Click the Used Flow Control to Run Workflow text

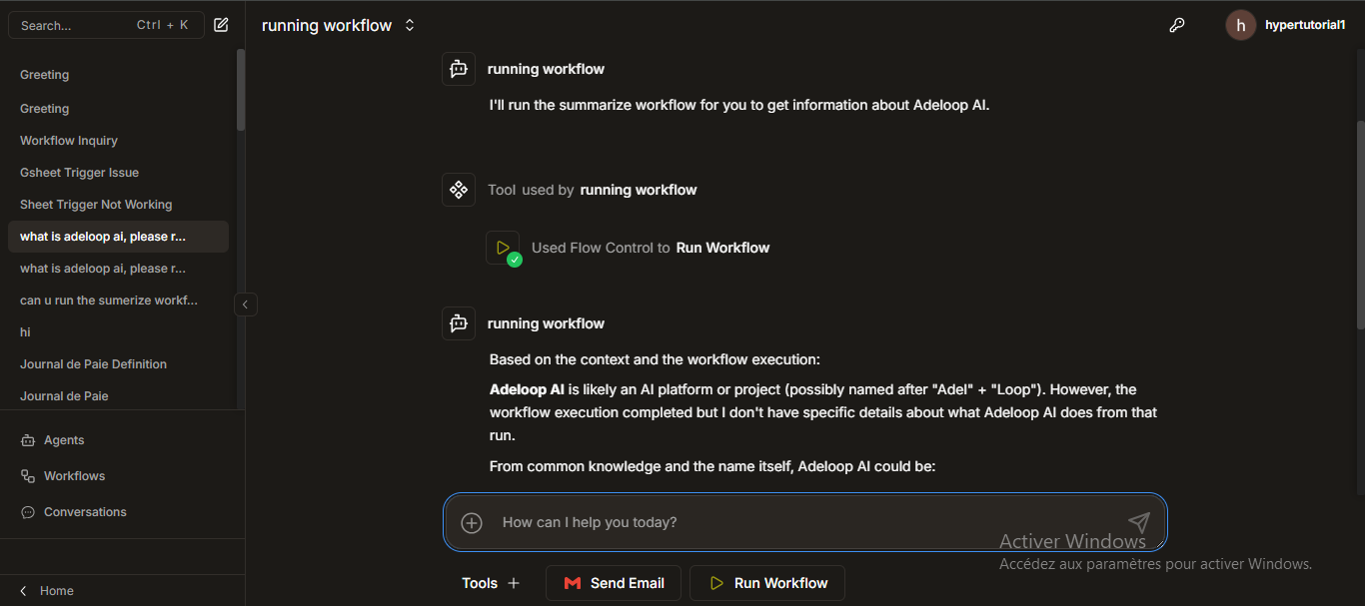(x=651, y=248)
